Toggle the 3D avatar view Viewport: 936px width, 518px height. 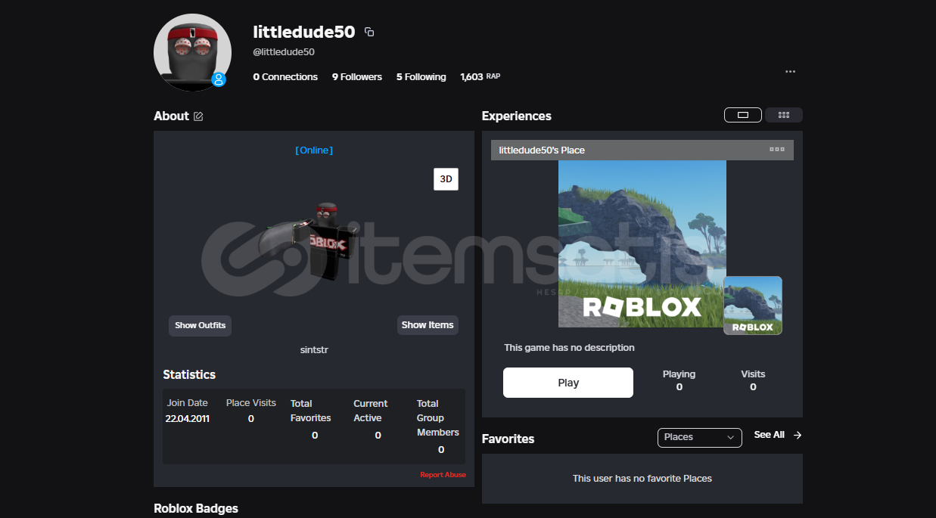(x=446, y=179)
